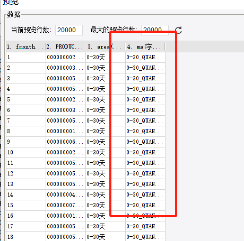244x241 pixels.
Task: Click the 0-30_QUAN... cell in row 10
Action: point(145,152)
